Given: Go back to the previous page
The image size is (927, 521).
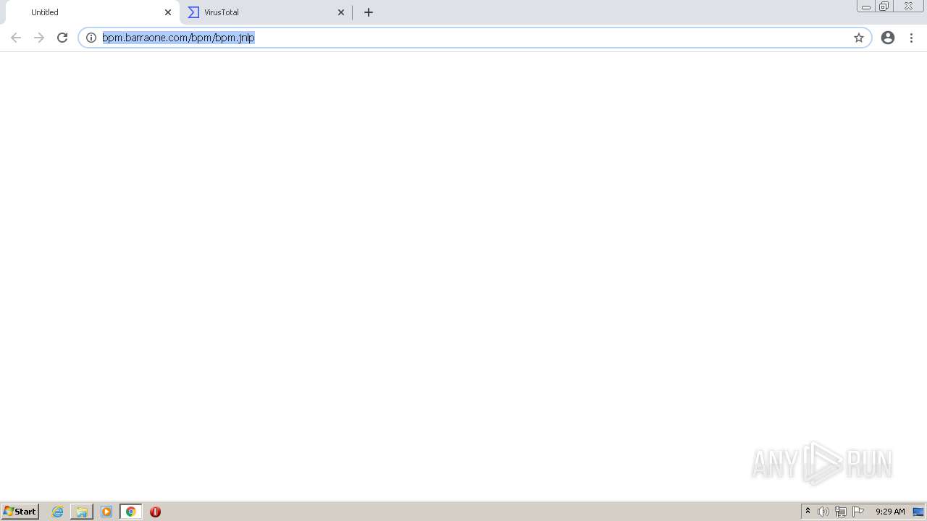Looking at the screenshot, I should [x=16, y=38].
